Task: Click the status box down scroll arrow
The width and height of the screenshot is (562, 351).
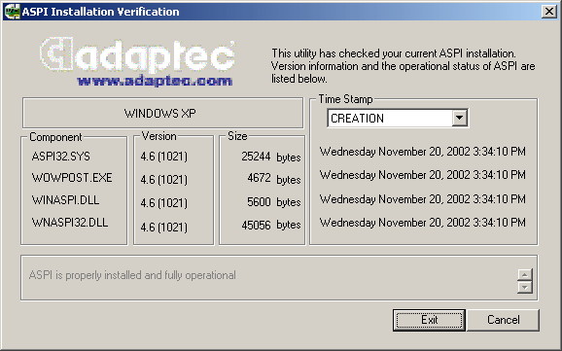Action: click(525, 287)
